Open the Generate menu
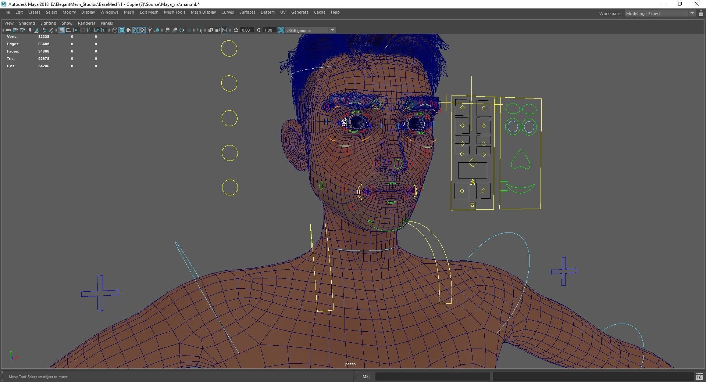706x382 pixels. point(300,12)
